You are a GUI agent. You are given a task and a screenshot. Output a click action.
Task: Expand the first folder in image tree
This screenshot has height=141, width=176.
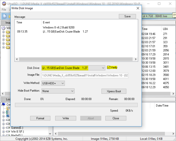pos(4,32)
